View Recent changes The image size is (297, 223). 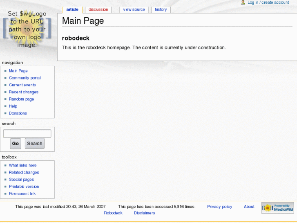point(24,92)
